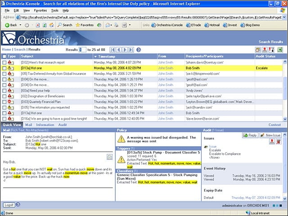Viewport: 288px width, 216px height.
Task: Click the red person icon under New Issue
Action: (272, 141)
